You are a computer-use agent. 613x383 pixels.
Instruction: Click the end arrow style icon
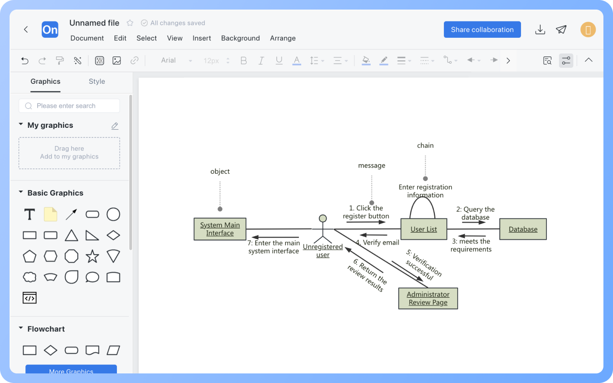[494, 60]
